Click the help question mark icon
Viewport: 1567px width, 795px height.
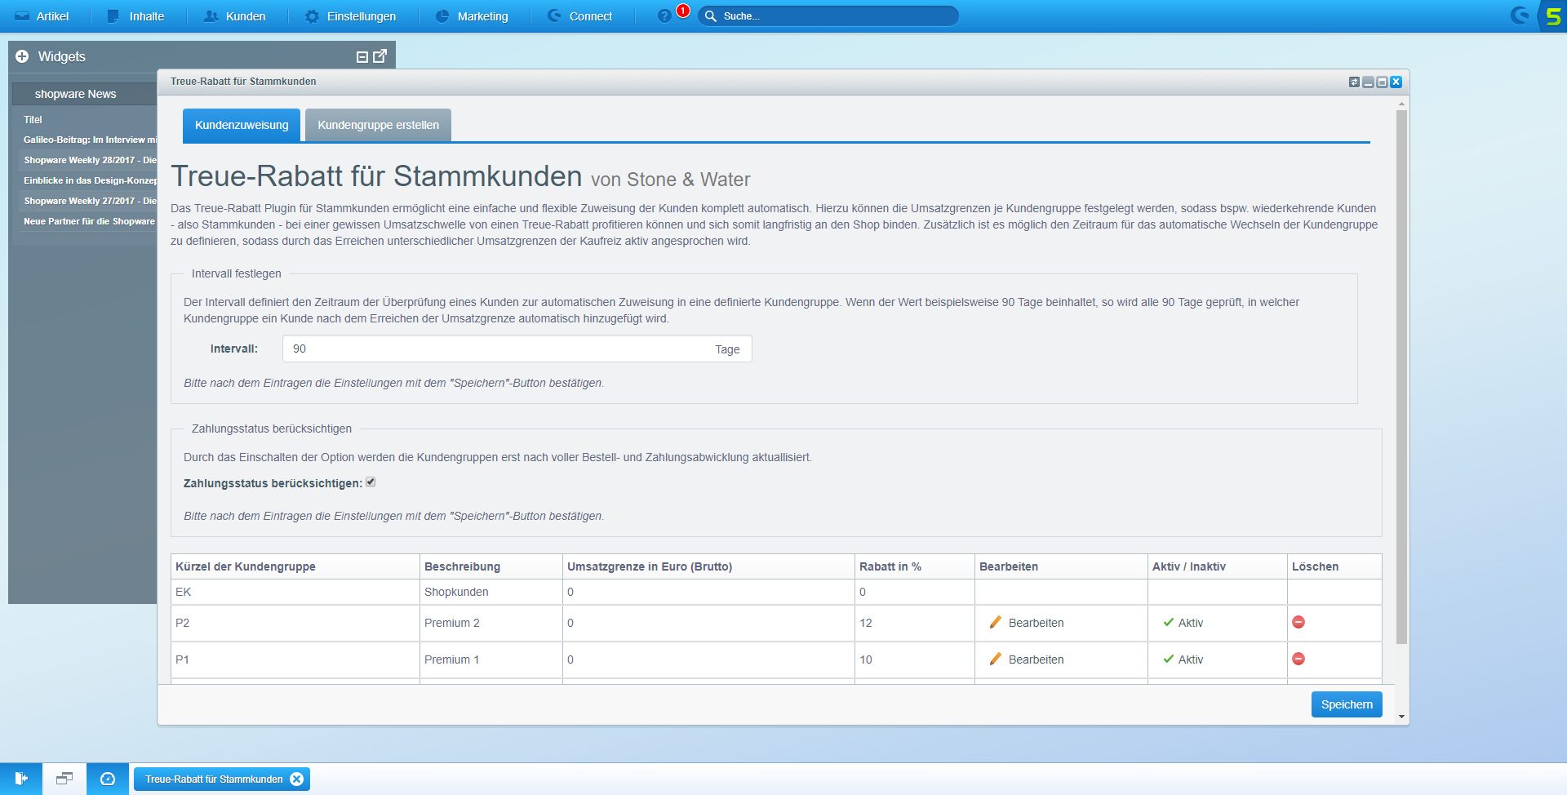[x=664, y=16]
